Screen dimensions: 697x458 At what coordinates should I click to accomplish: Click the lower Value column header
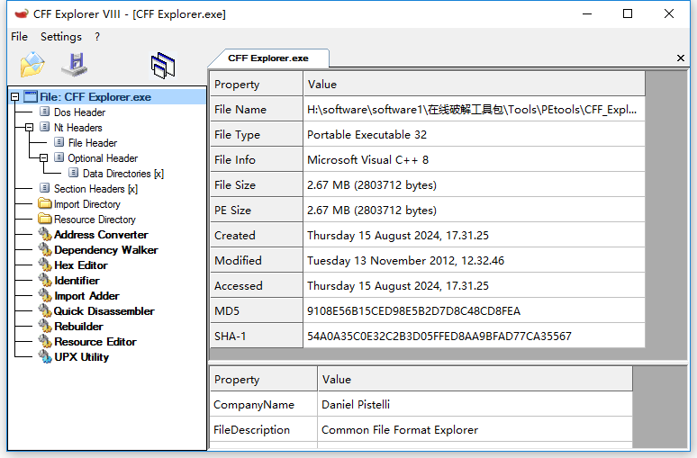coord(475,379)
